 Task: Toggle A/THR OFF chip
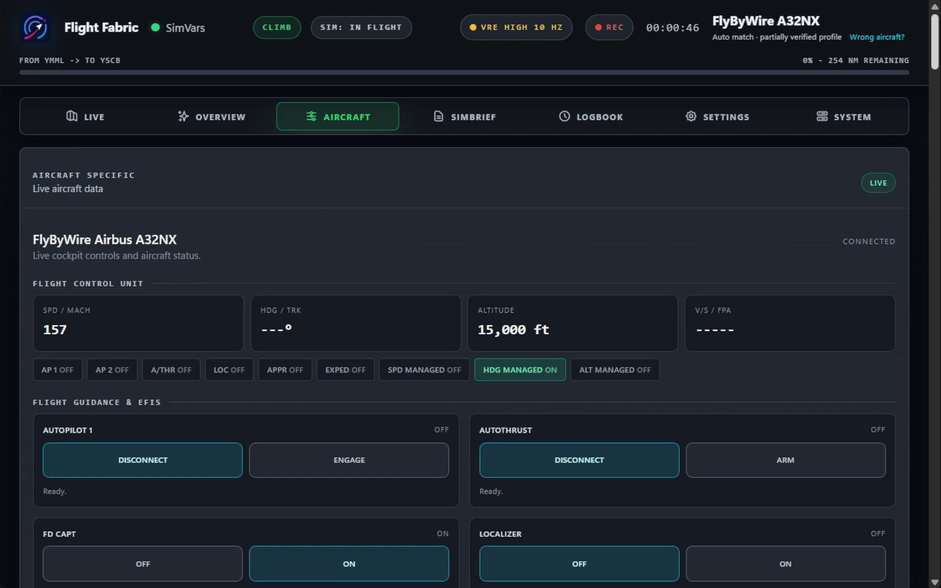coord(171,370)
